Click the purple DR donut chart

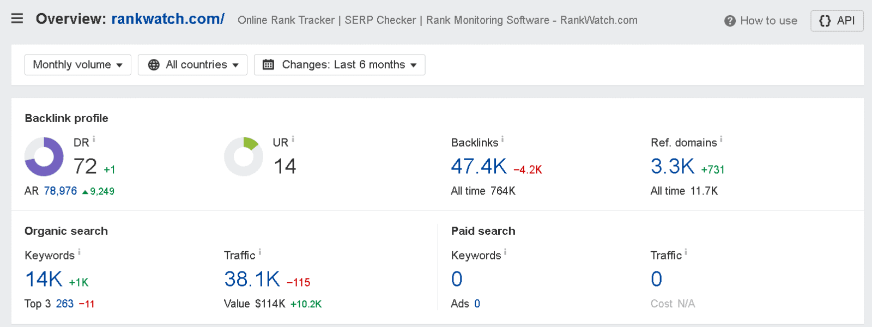click(44, 156)
